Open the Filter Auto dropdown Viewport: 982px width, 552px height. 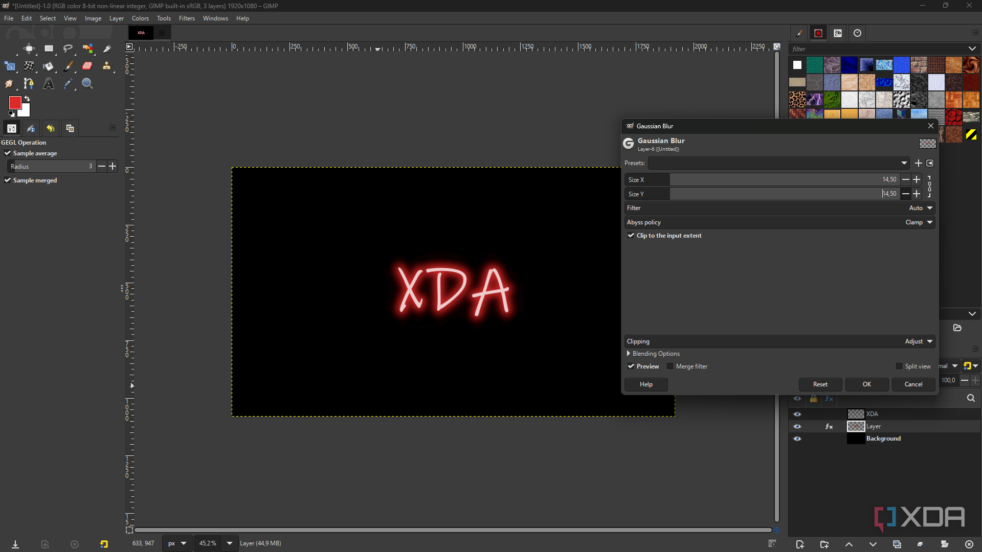click(x=780, y=208)
